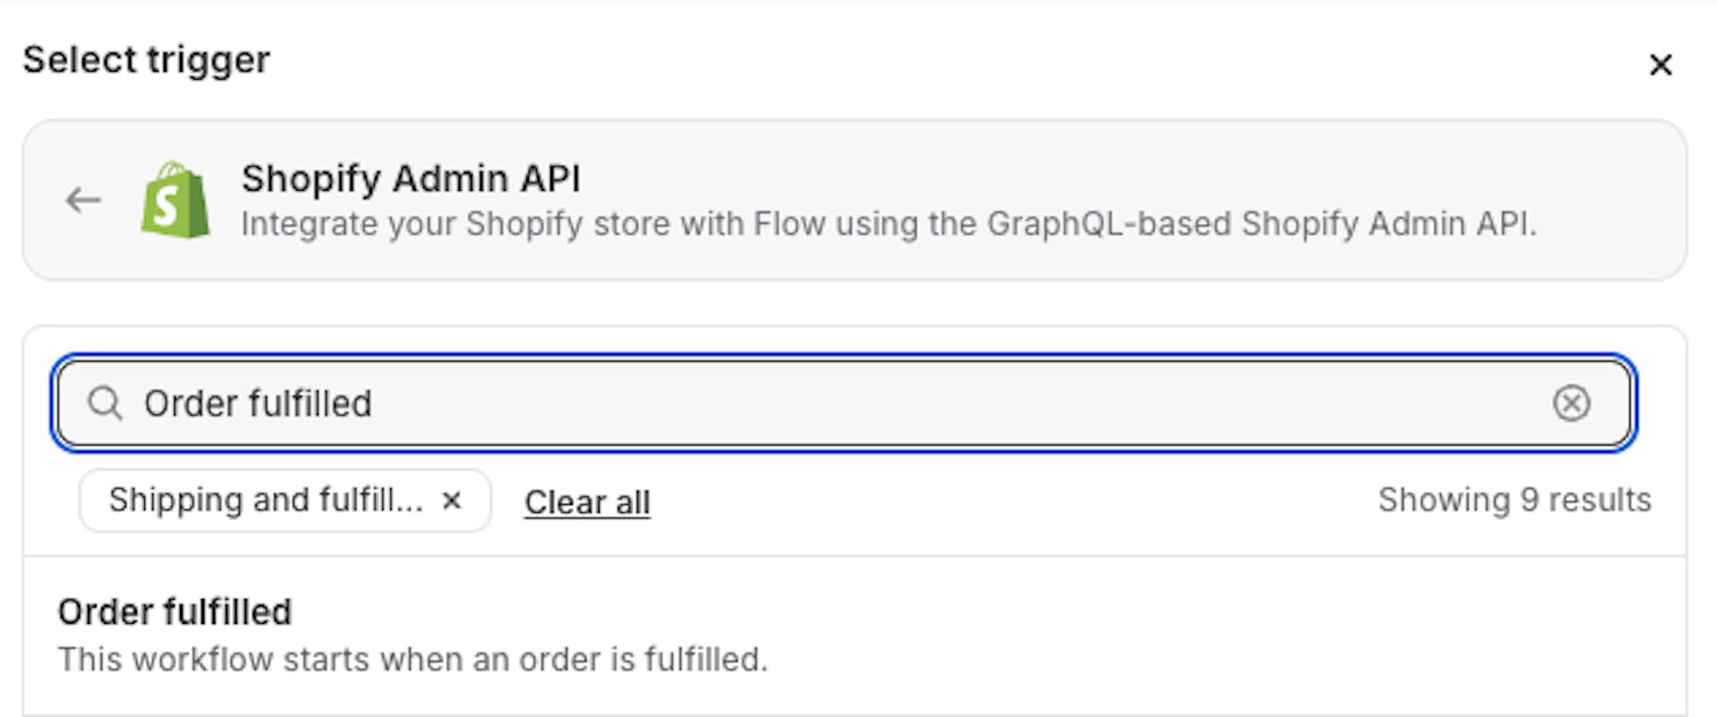Close the Select trigger dialog

1660,64
